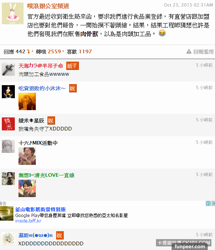View 吃貨退敗的小沐沐 reaction image
This screenshot has width=215, height=250.
[x=27, y=101]
